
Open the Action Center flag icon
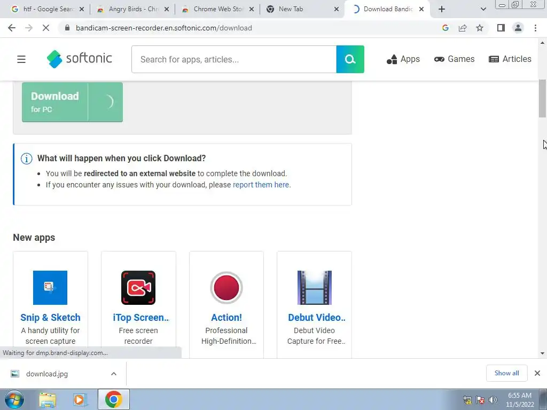(480, 399)
